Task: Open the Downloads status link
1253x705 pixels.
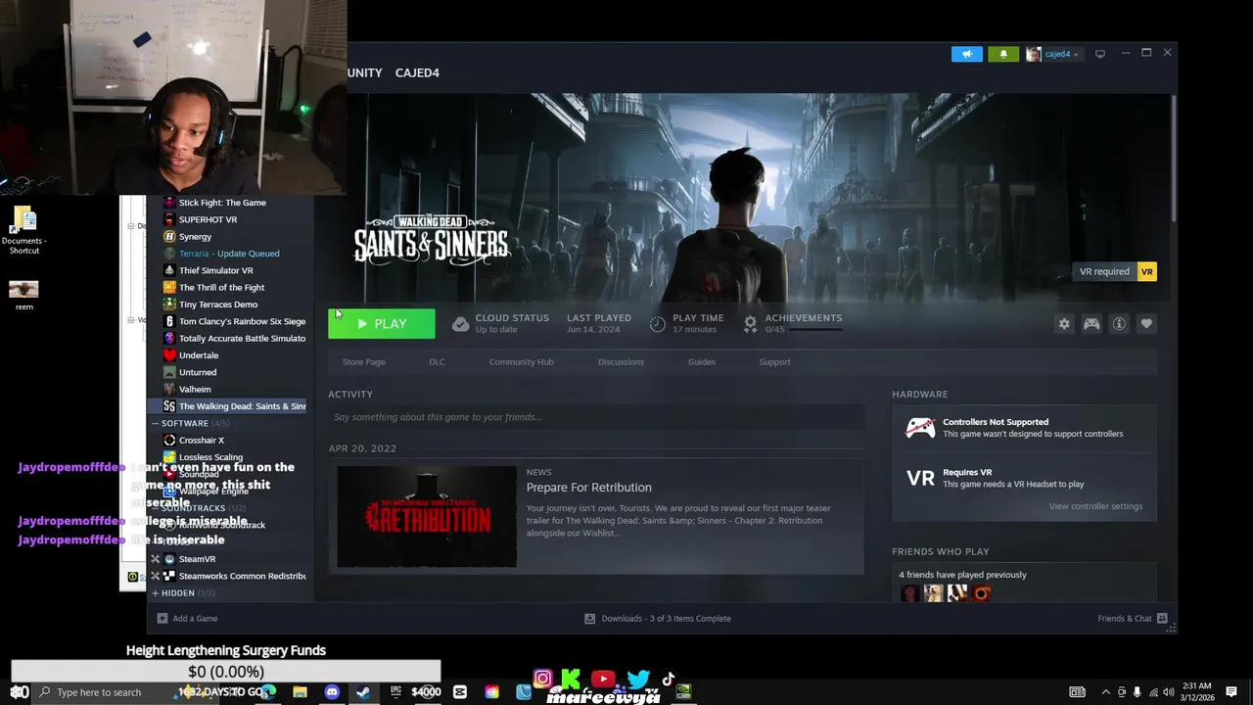Action: point(658,619)
